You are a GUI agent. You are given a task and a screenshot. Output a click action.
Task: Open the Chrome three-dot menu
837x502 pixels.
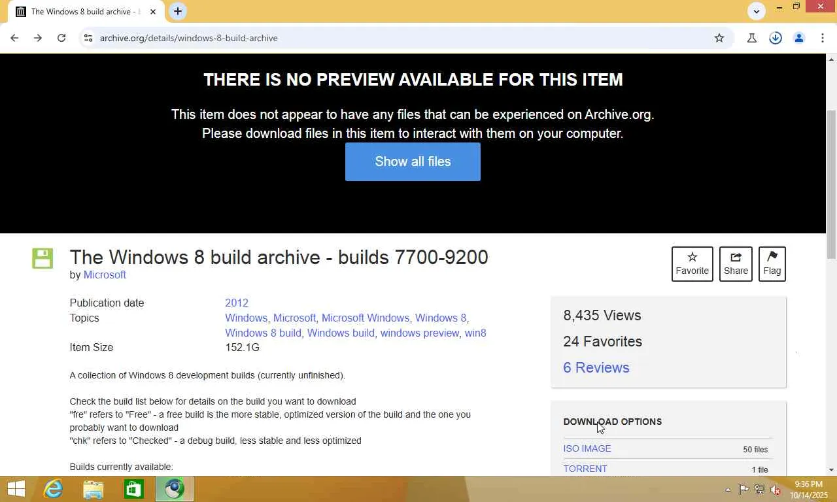(823, 38)
